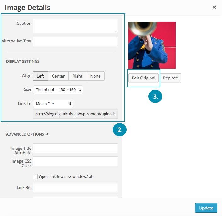Enable Open link in new window/tab
222x216 pixels.
point(35,176)
